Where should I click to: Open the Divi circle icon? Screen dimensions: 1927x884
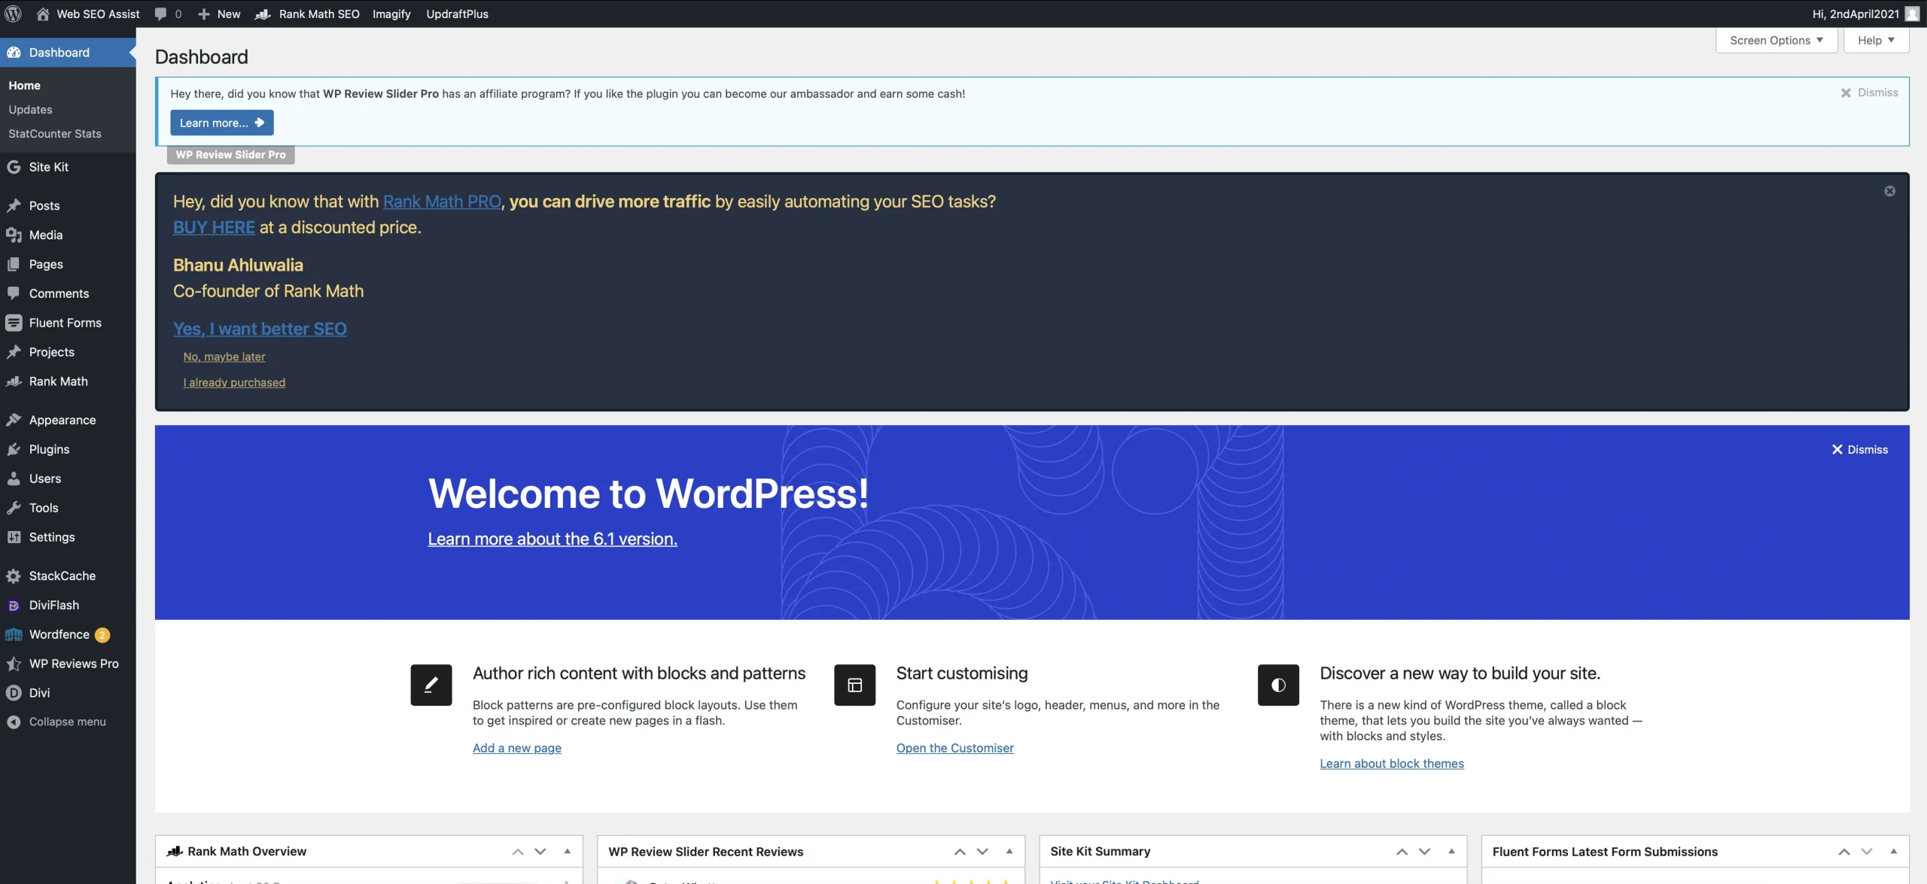[x=14, y=694]
